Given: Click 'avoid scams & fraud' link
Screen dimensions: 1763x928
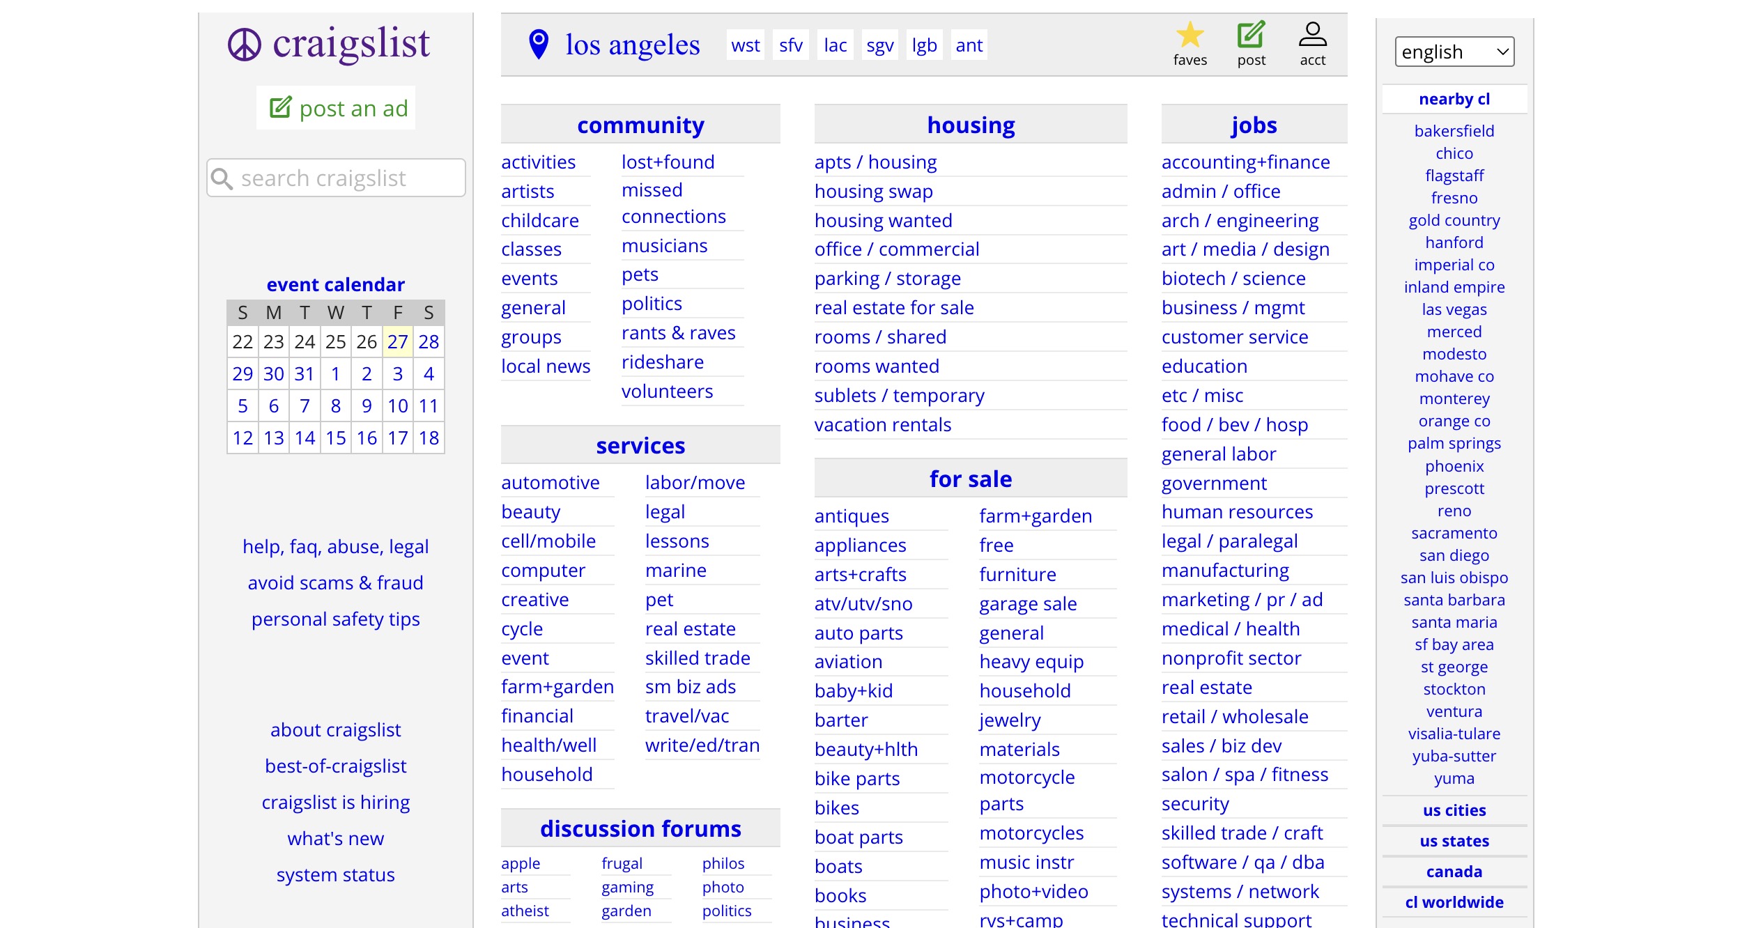Looking at the screenshot, I should (335, 582).
